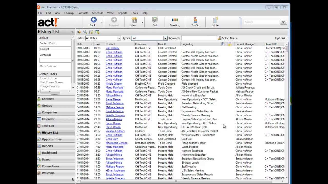Open Nicola Gibson contact link
Image resolution: width=328 pixels, height=184 pixels.
coord(114,84)
